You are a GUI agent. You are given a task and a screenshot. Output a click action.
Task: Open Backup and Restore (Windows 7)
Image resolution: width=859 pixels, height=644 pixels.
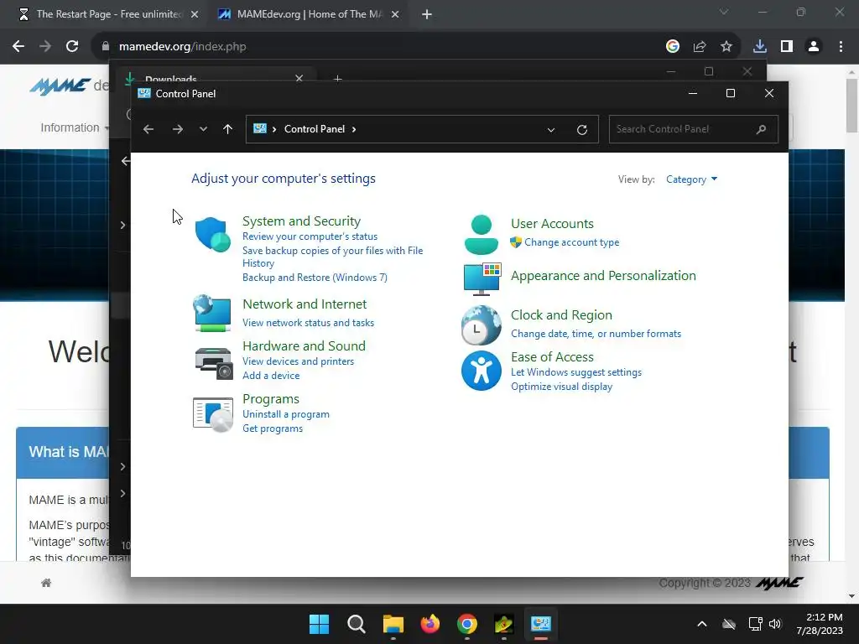click(315, 278)
